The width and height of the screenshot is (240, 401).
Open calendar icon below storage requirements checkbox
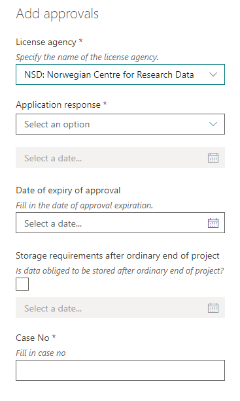pos(213,308)
